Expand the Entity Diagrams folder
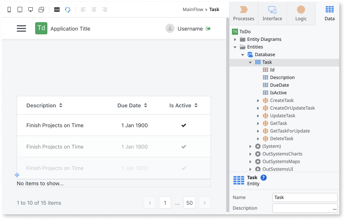Screen dimensions: 345x220 [235, 39]
